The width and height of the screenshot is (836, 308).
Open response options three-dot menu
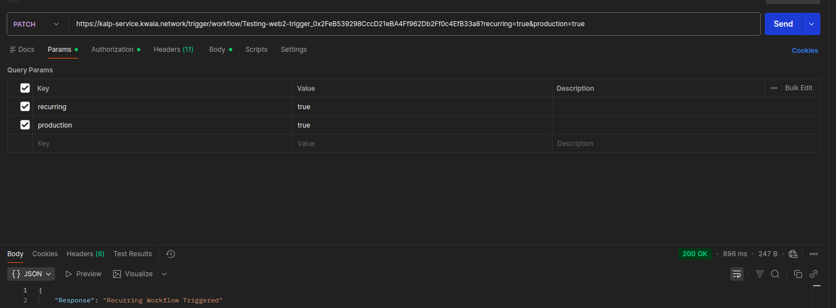(814, 254)
